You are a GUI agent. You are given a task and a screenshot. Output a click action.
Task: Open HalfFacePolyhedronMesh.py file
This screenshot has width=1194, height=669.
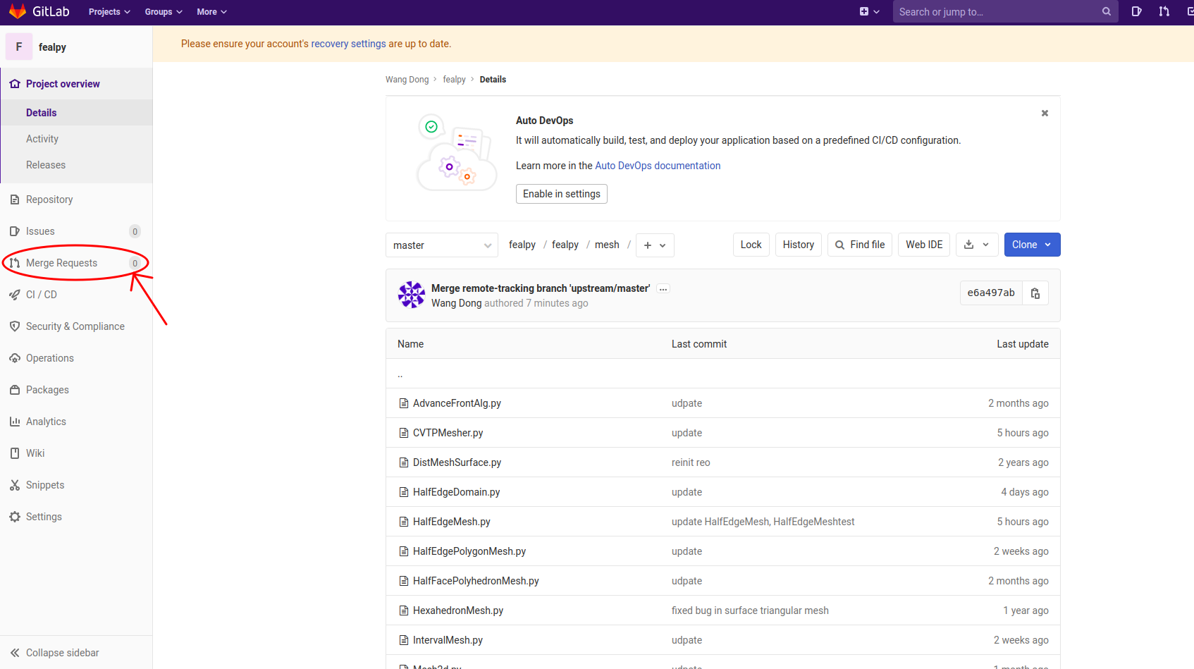[476, 581]
